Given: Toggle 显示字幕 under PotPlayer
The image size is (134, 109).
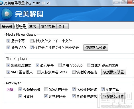Looking at the screenshot, I should click(x=103, y=89).
